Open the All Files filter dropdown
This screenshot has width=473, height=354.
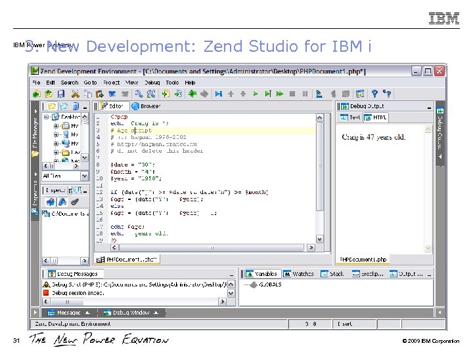85,176
